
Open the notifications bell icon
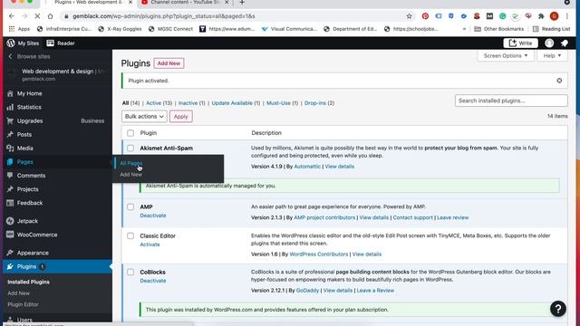[565, 43]
